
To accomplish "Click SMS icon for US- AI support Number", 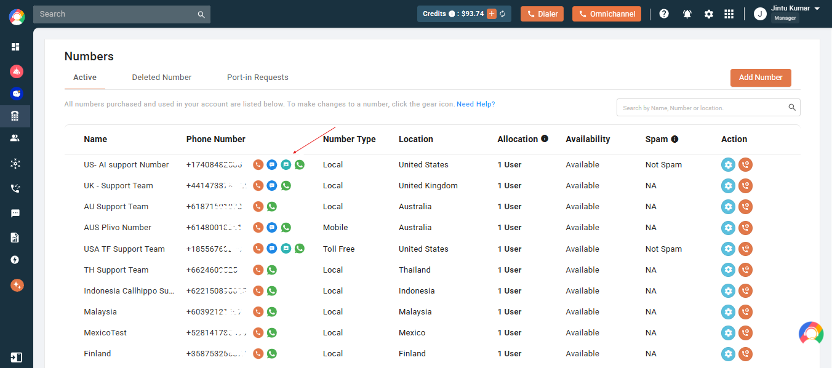I will (272, 164).
